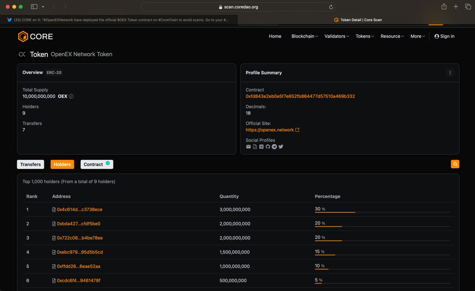The width and height of the screenshot is (475, 291).
Task: Open the Contract tab with verified badge
Action: (x=97, y=164)
